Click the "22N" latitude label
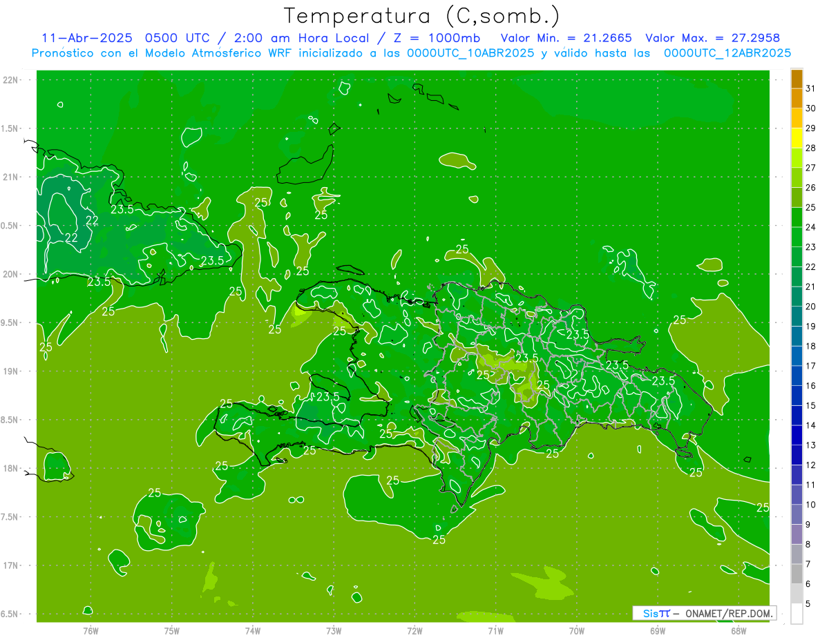Image resolution: width=829 pixels, height=640 pixels. pos(10,80)
